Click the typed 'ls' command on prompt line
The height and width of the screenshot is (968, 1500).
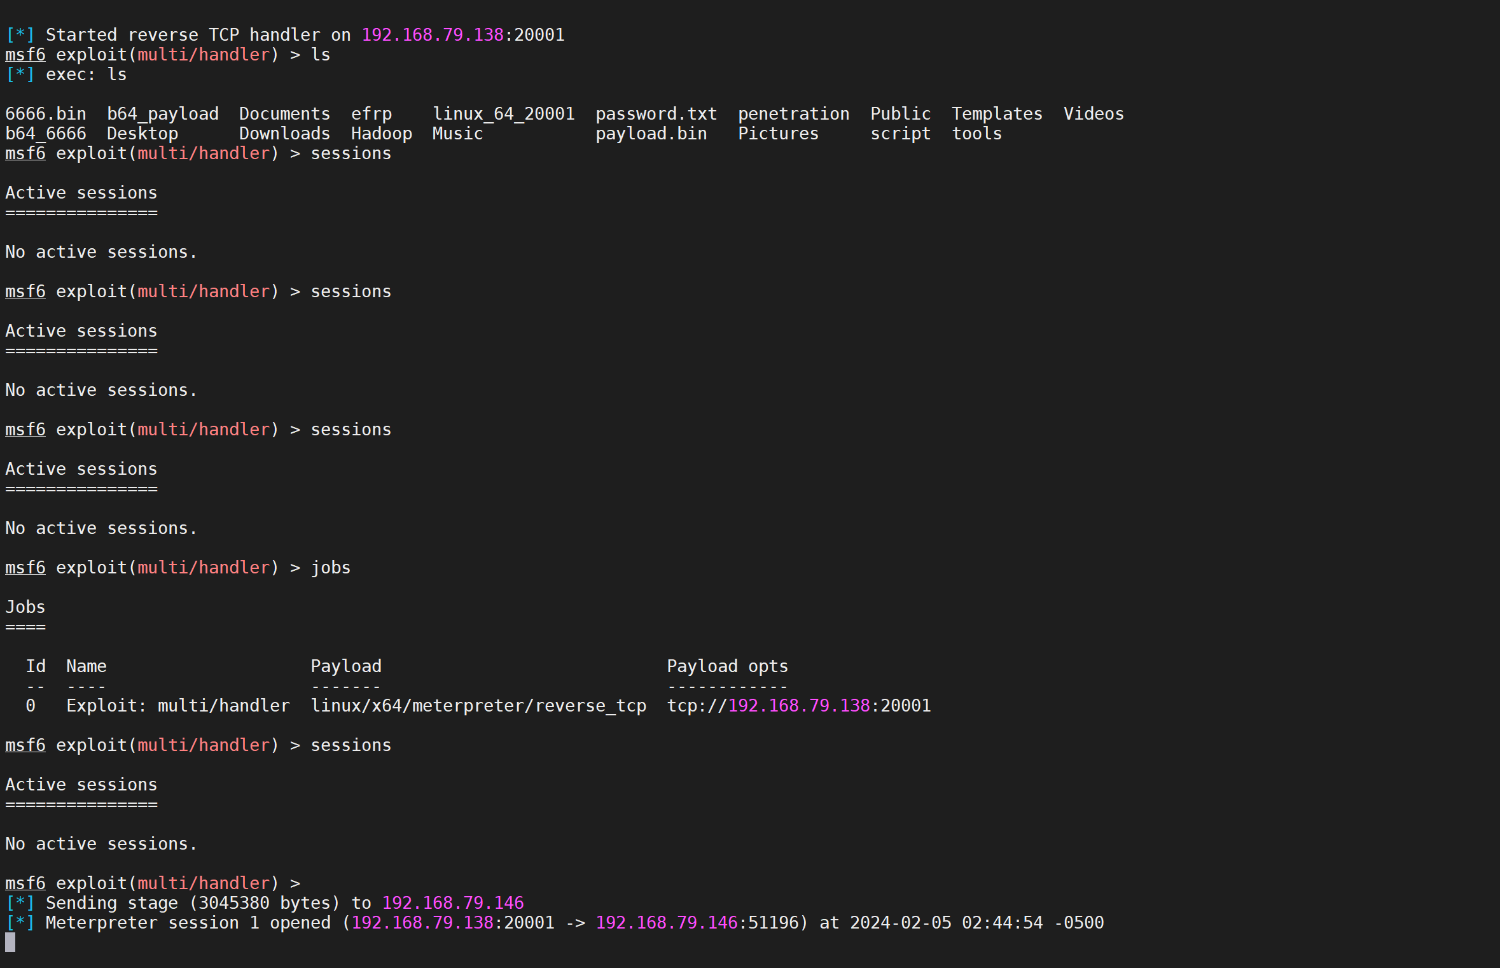coord(321,55)
